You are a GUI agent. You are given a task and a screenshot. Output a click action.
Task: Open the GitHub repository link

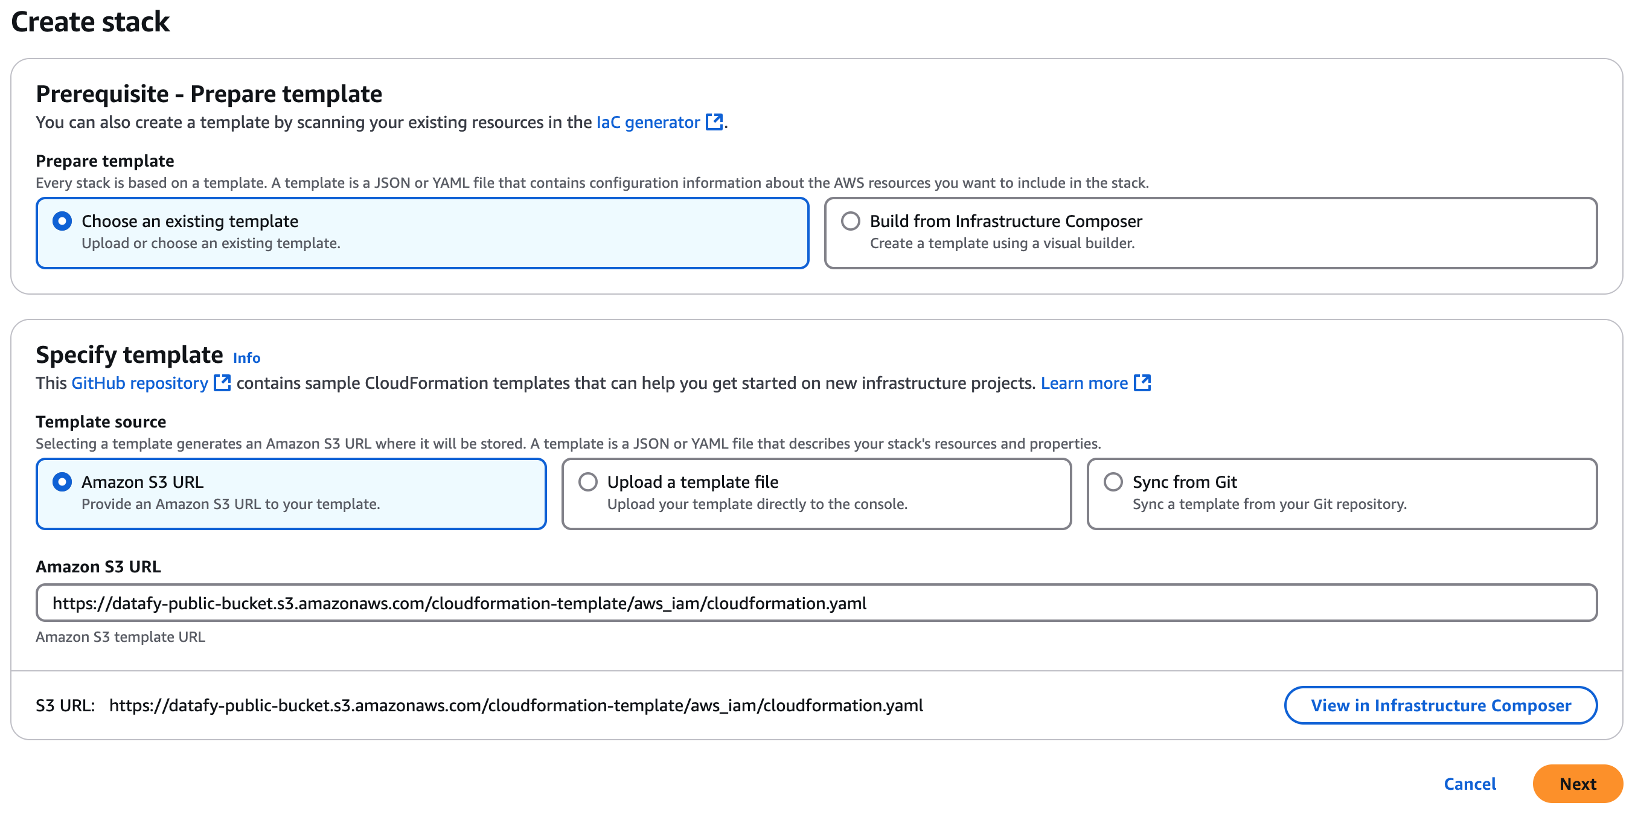(x=139, y=383)
